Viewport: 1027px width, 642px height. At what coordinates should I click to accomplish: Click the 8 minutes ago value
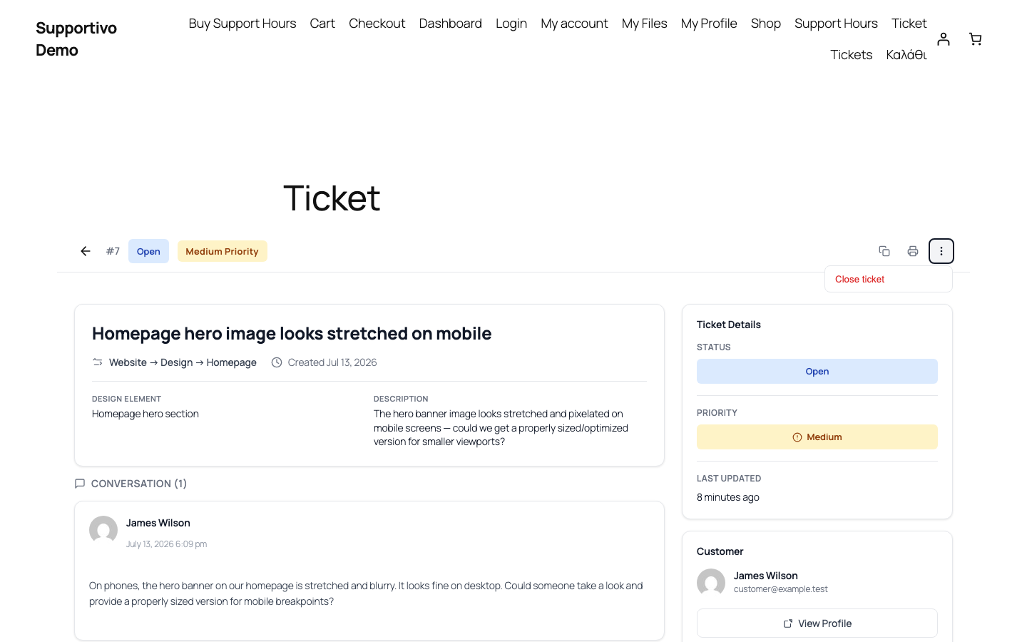(728, 497)
